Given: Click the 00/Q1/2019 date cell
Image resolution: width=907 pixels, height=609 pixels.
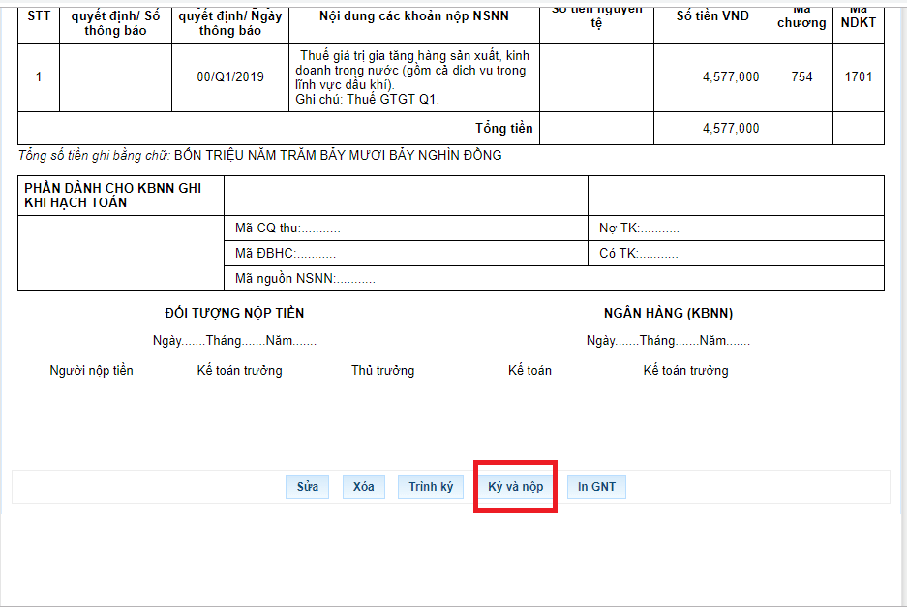Looking at the screenshot, I should coord(229,77).
